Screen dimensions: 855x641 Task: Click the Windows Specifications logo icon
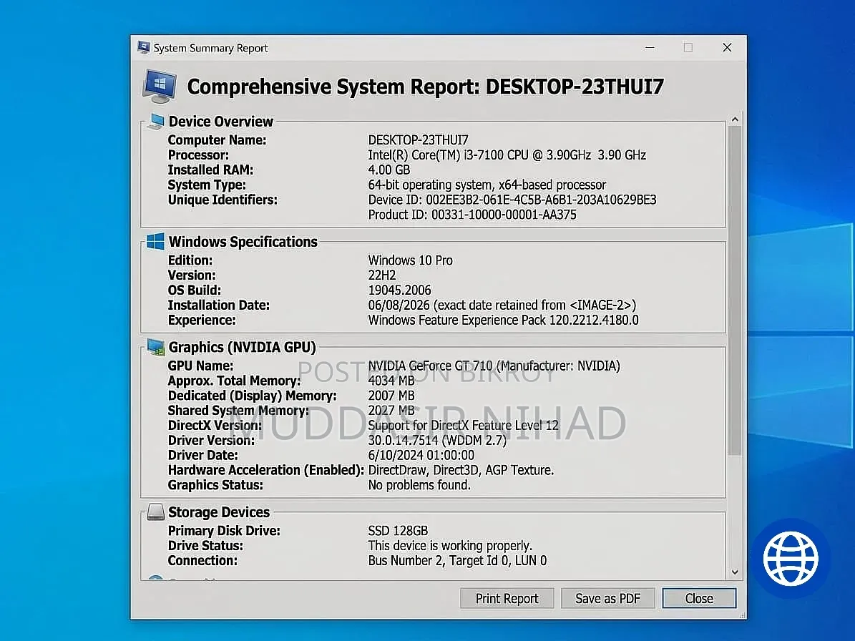[155, 242]
